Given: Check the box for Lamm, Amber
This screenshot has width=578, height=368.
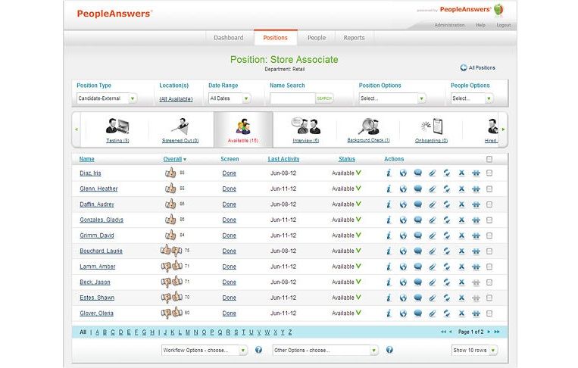Looking at the screenshot, I should click(x=489, y=267).
